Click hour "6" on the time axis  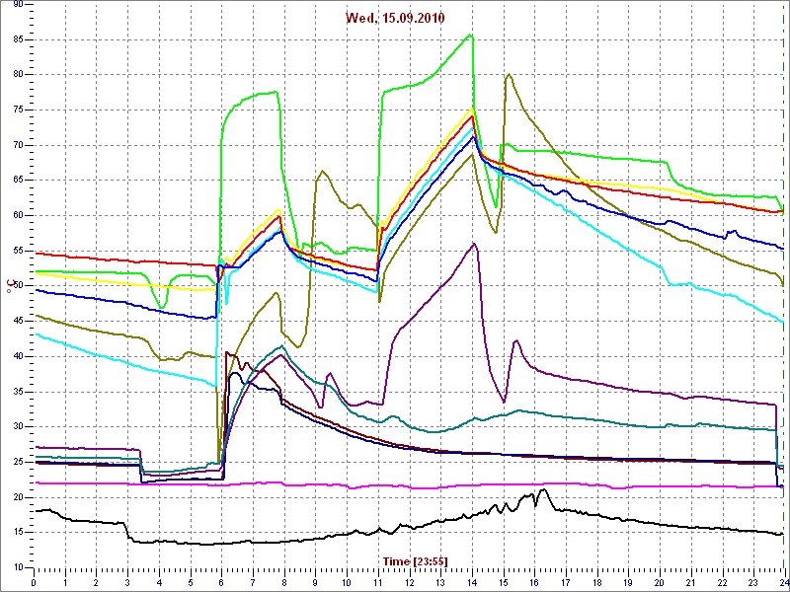coord(221,583)
